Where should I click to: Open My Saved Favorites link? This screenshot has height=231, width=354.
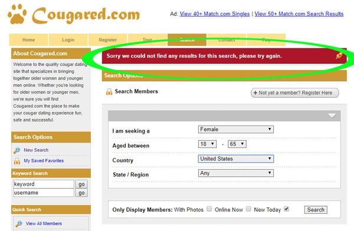coord(44,161)
